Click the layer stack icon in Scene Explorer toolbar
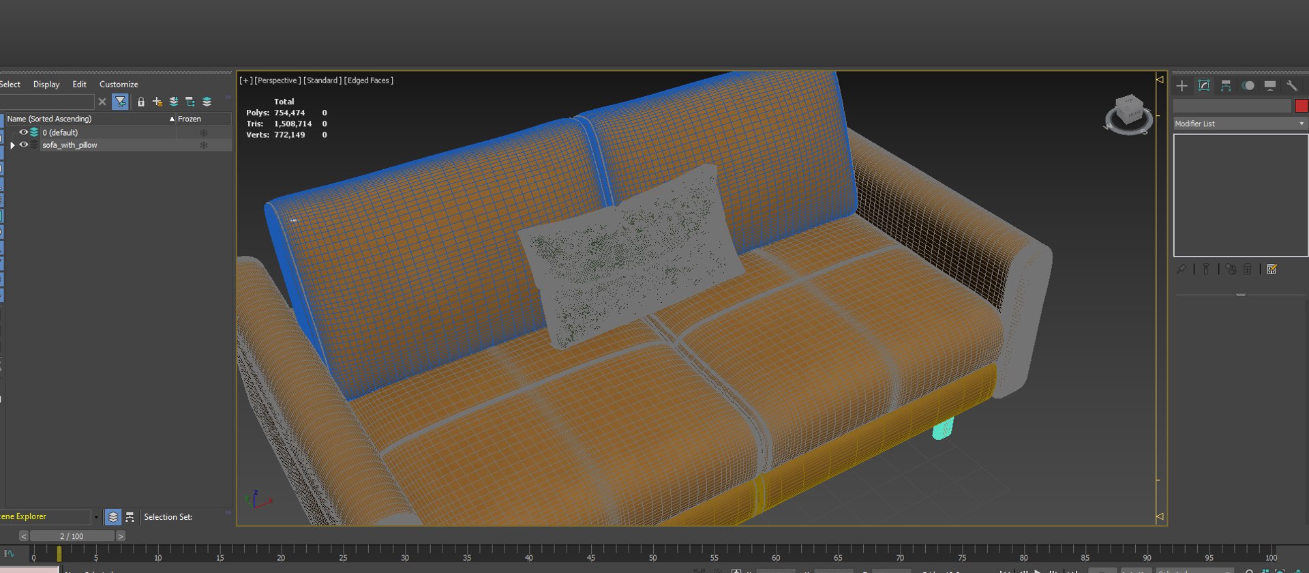Image resolution: width=1309 pixels, height=573 pixels. point(207,102)
